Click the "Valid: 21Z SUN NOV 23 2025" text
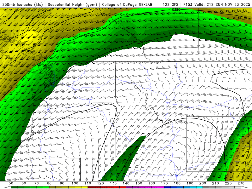The height and width of the screenshot is (189, 252). coord(222,4)
